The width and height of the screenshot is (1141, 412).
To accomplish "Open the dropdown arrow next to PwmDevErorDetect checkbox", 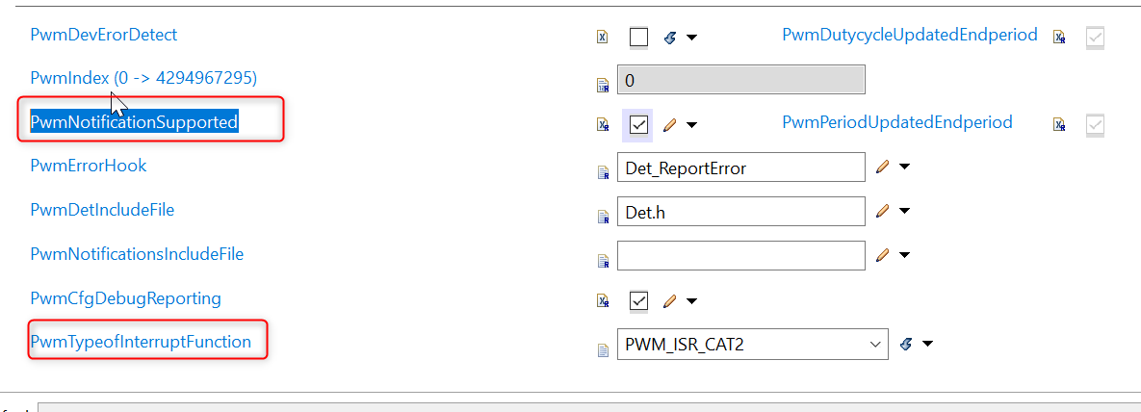I will point(691,38).
